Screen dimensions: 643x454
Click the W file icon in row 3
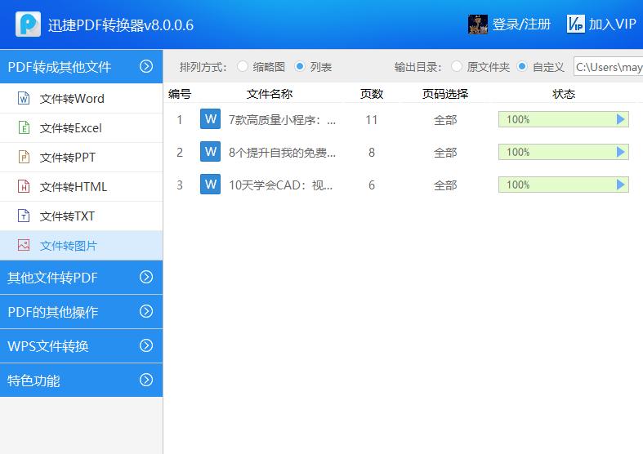coord(210,184)
